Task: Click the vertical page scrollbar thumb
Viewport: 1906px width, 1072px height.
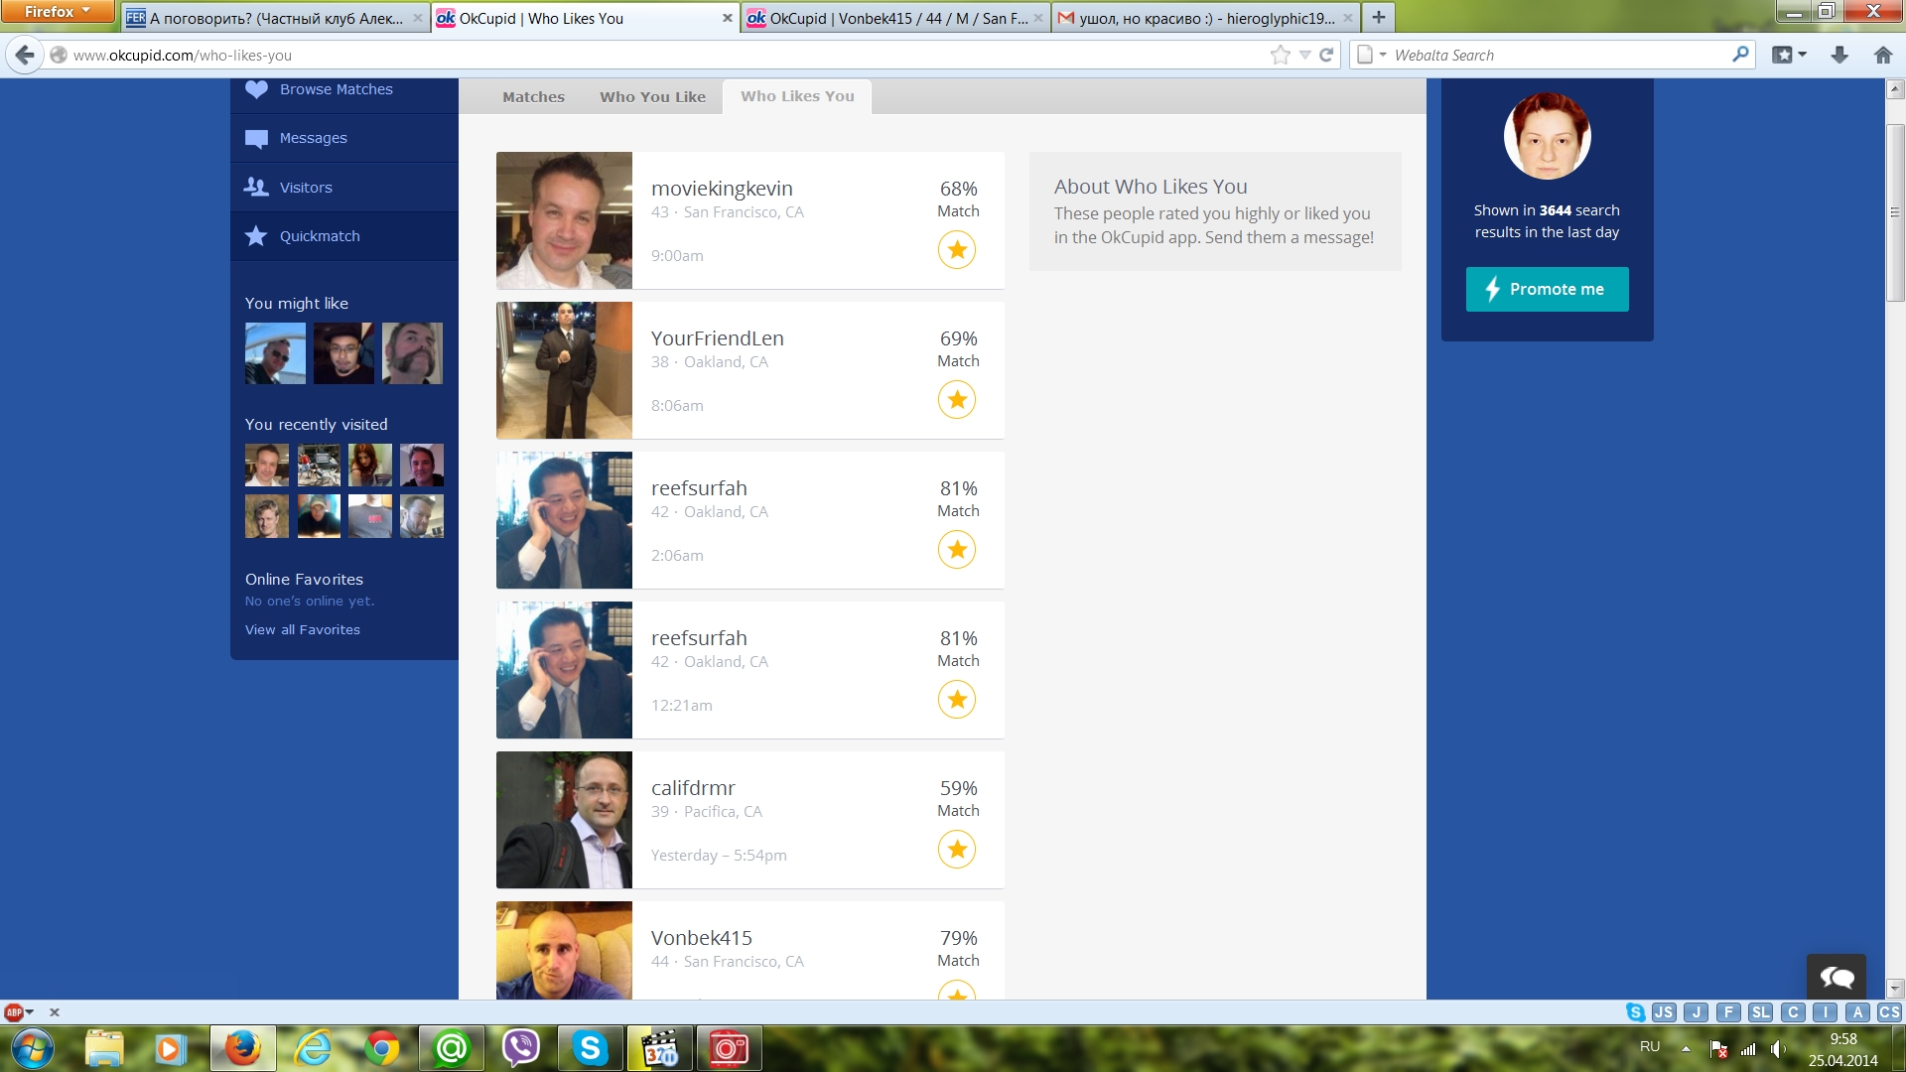Action: (x=1894, y=213)
